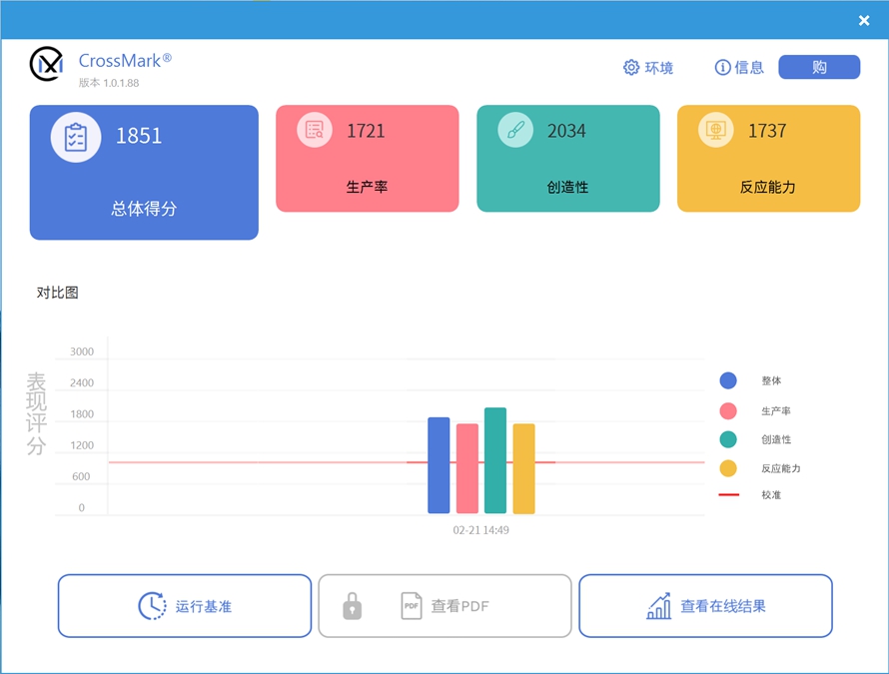This screenshot has height=674, width=889.
Task: Click the brush icon on the 创造性 card
Action: pos(514,130)
